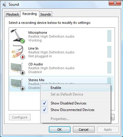Screen dimensions: 123x137
Task: Click the Microphone level meter
Action: point(109,36)
